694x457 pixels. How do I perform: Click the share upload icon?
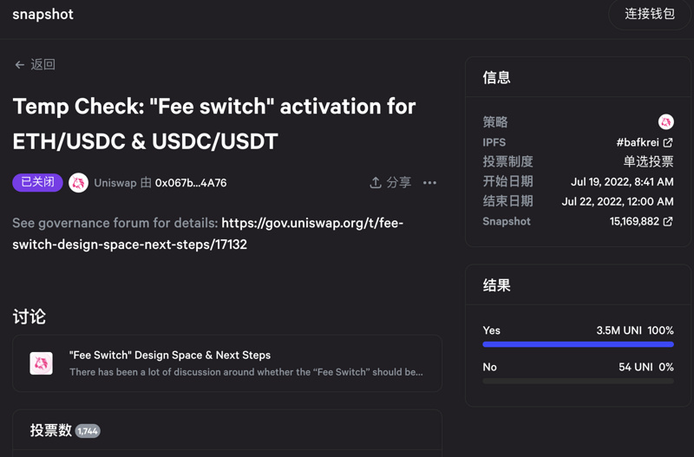click(x=376, y=183)
